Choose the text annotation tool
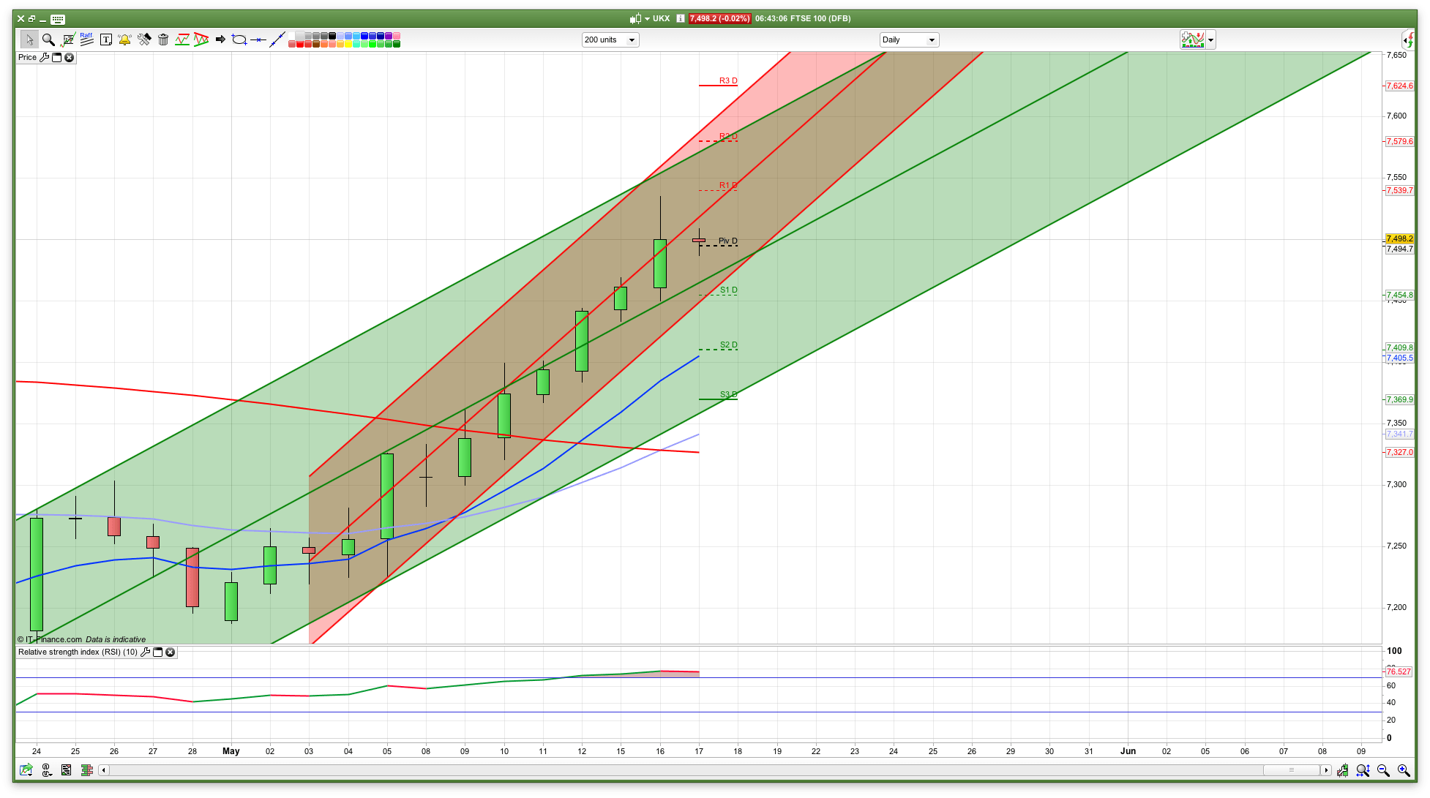This screenshot has width=1430, height=798. 105,39
